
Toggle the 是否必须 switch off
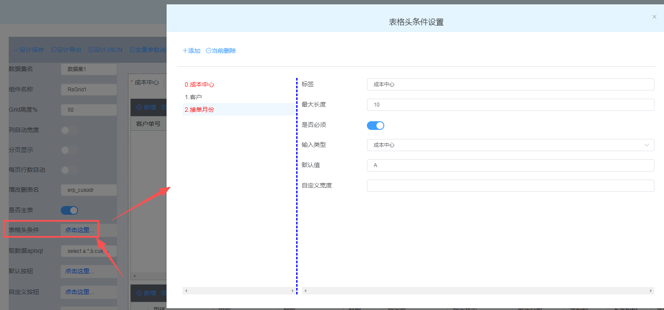click(x=375, y=126)
